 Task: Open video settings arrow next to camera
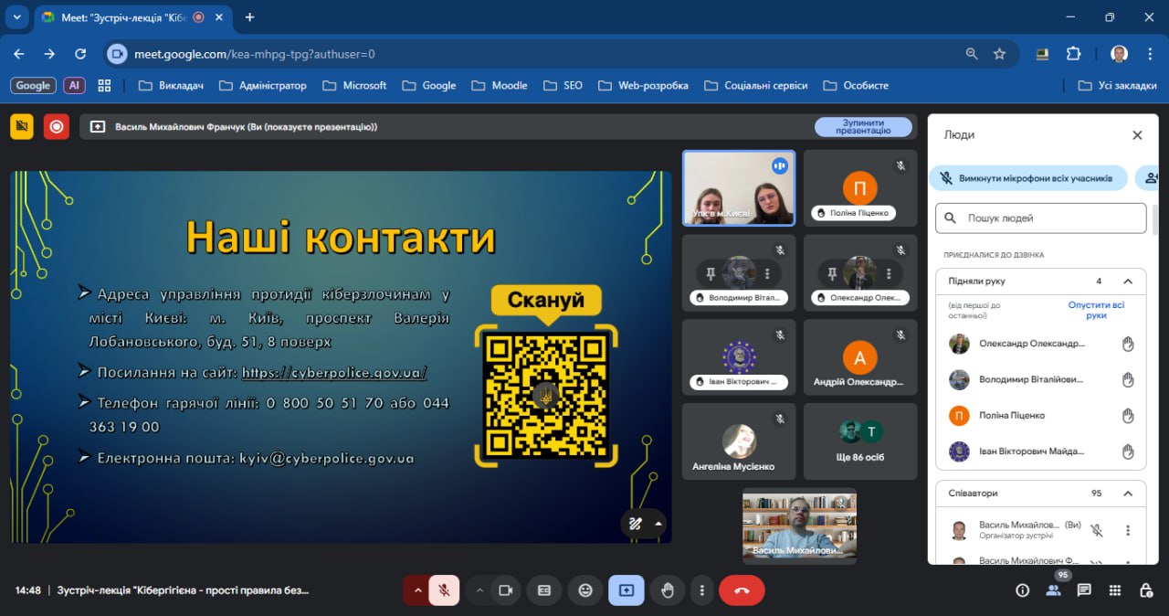pos(479,590)
